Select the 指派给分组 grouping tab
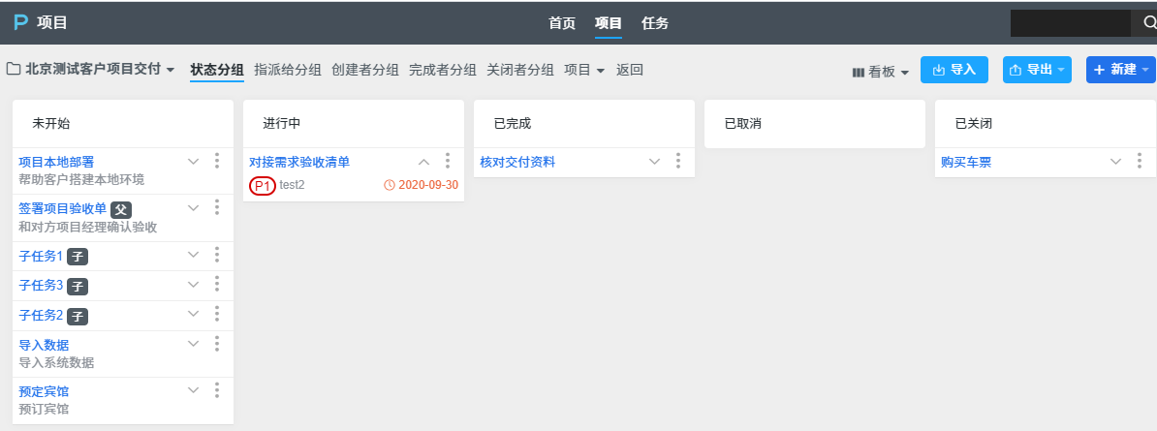1157x431 pixels. (288, 70)
